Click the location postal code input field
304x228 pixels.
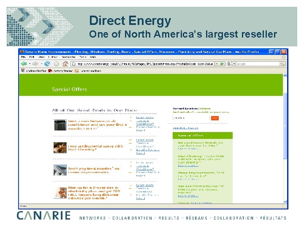(x=191, y=118)
